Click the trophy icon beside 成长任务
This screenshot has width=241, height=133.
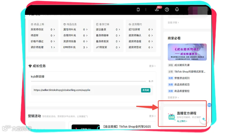tap(30, 66)
